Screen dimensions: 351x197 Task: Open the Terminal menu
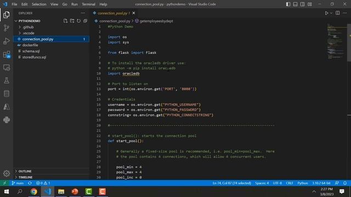click(88, 4)
